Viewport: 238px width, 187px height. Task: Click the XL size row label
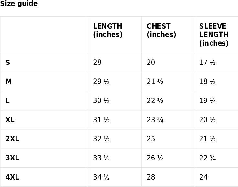tap(10, 120)
